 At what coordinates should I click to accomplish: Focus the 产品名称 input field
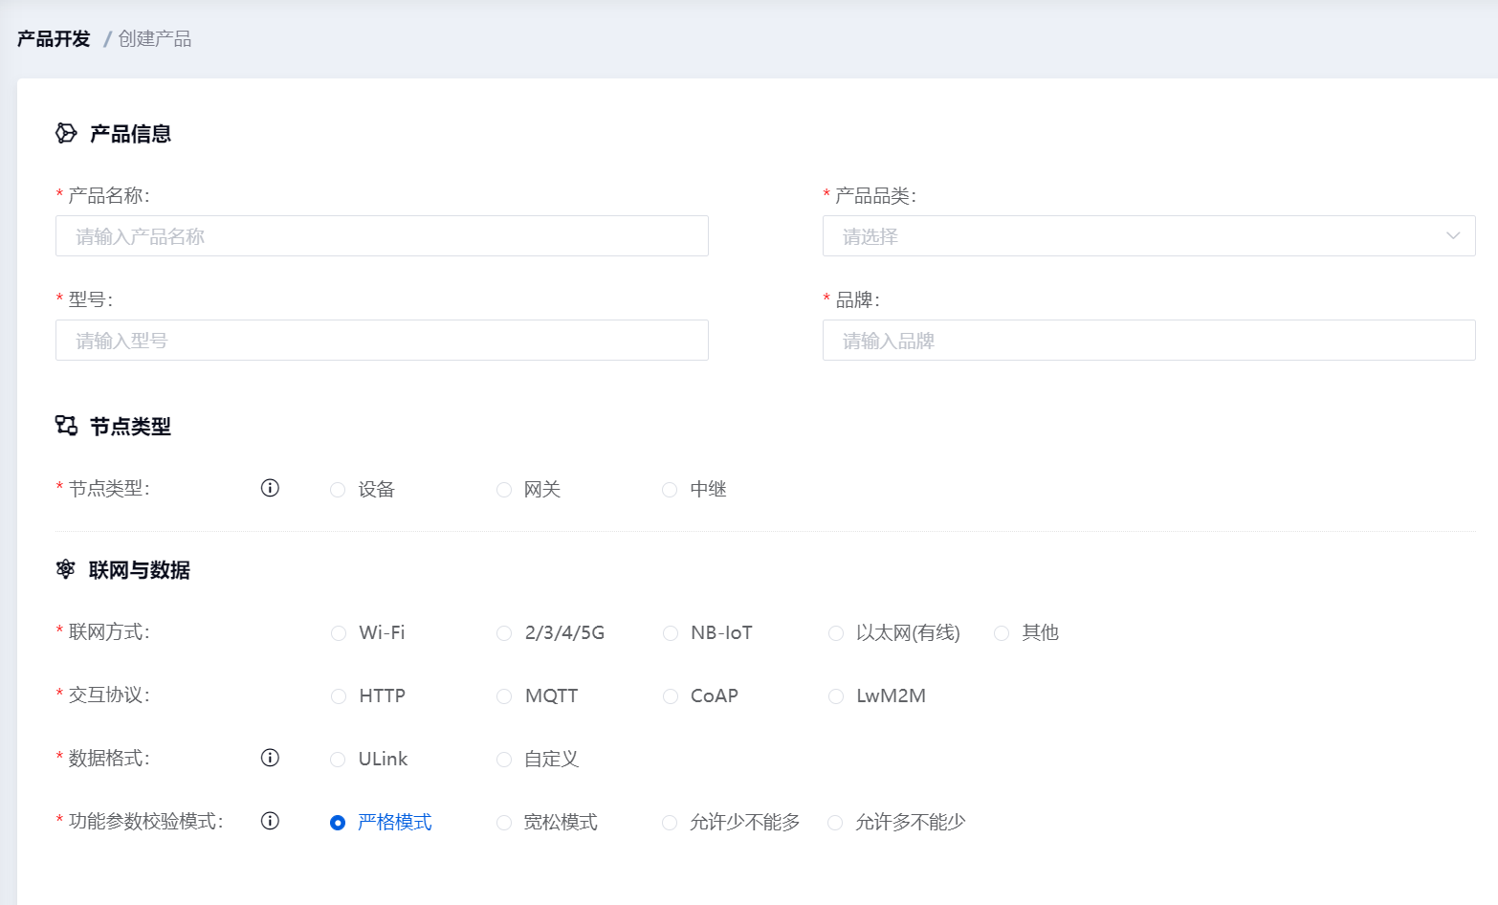382,236
